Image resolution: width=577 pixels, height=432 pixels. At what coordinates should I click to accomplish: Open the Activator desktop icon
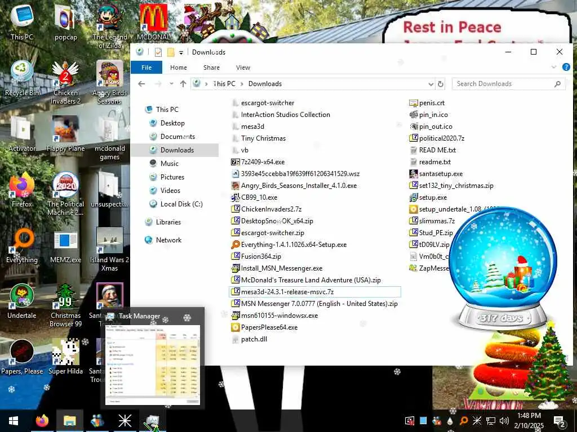click(x=22, y=134)
